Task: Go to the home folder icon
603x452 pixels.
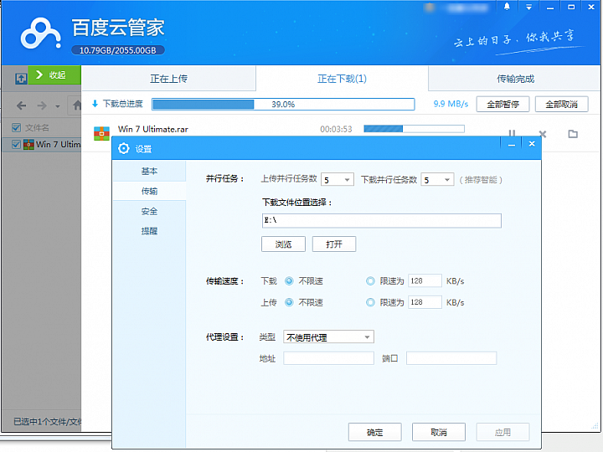Action: (77, 105)
